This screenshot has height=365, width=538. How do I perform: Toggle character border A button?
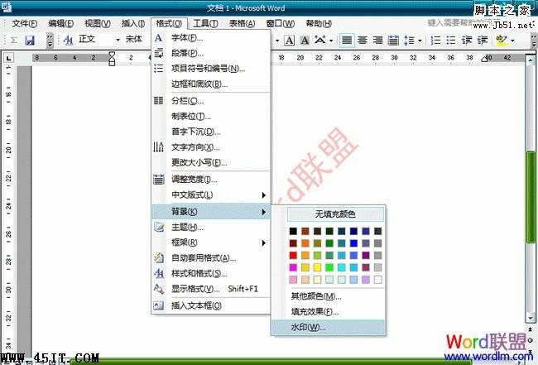(x=290, y=40)
